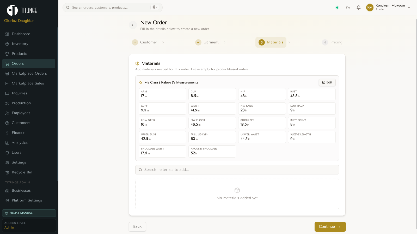Open Help & Manual
The width and height of the screenshot is (417, 234).
[x=29, y=213]
